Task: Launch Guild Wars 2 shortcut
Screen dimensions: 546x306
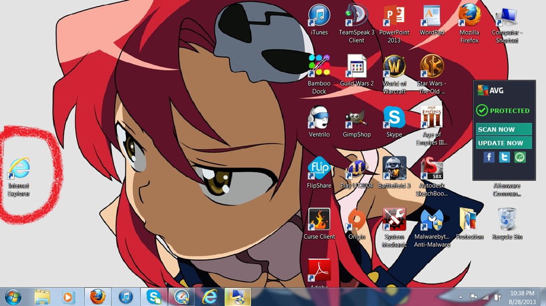Action: click(x=357, y=71)
